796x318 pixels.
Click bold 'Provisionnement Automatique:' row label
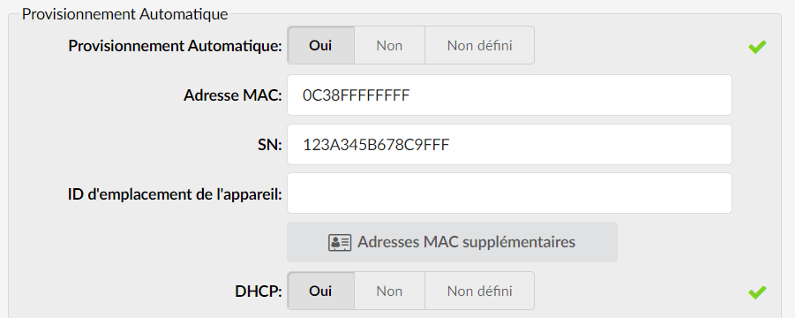click(175, 46)
